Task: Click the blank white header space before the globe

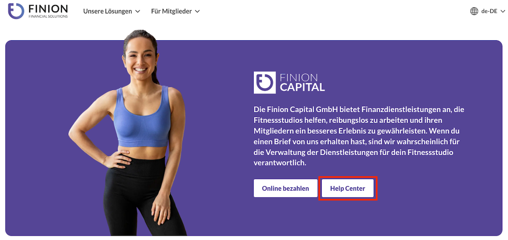Action: tap(334, 11)
